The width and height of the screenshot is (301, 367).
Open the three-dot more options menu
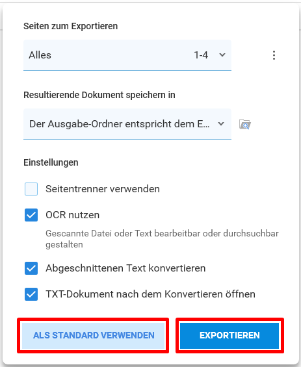[x=274, y=55]
